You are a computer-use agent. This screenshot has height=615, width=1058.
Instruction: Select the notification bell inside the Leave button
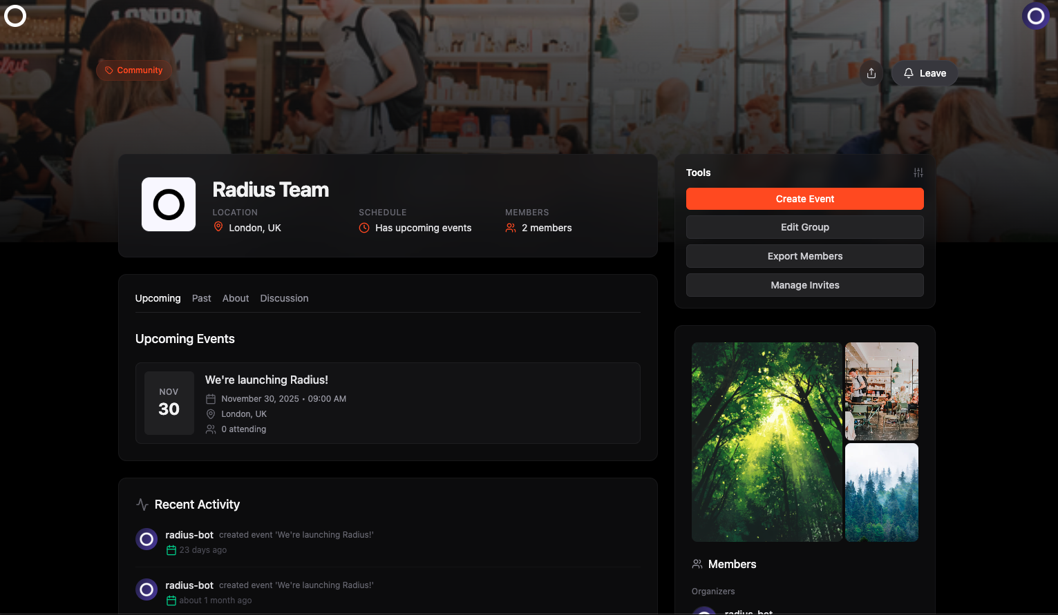(908, 72)
